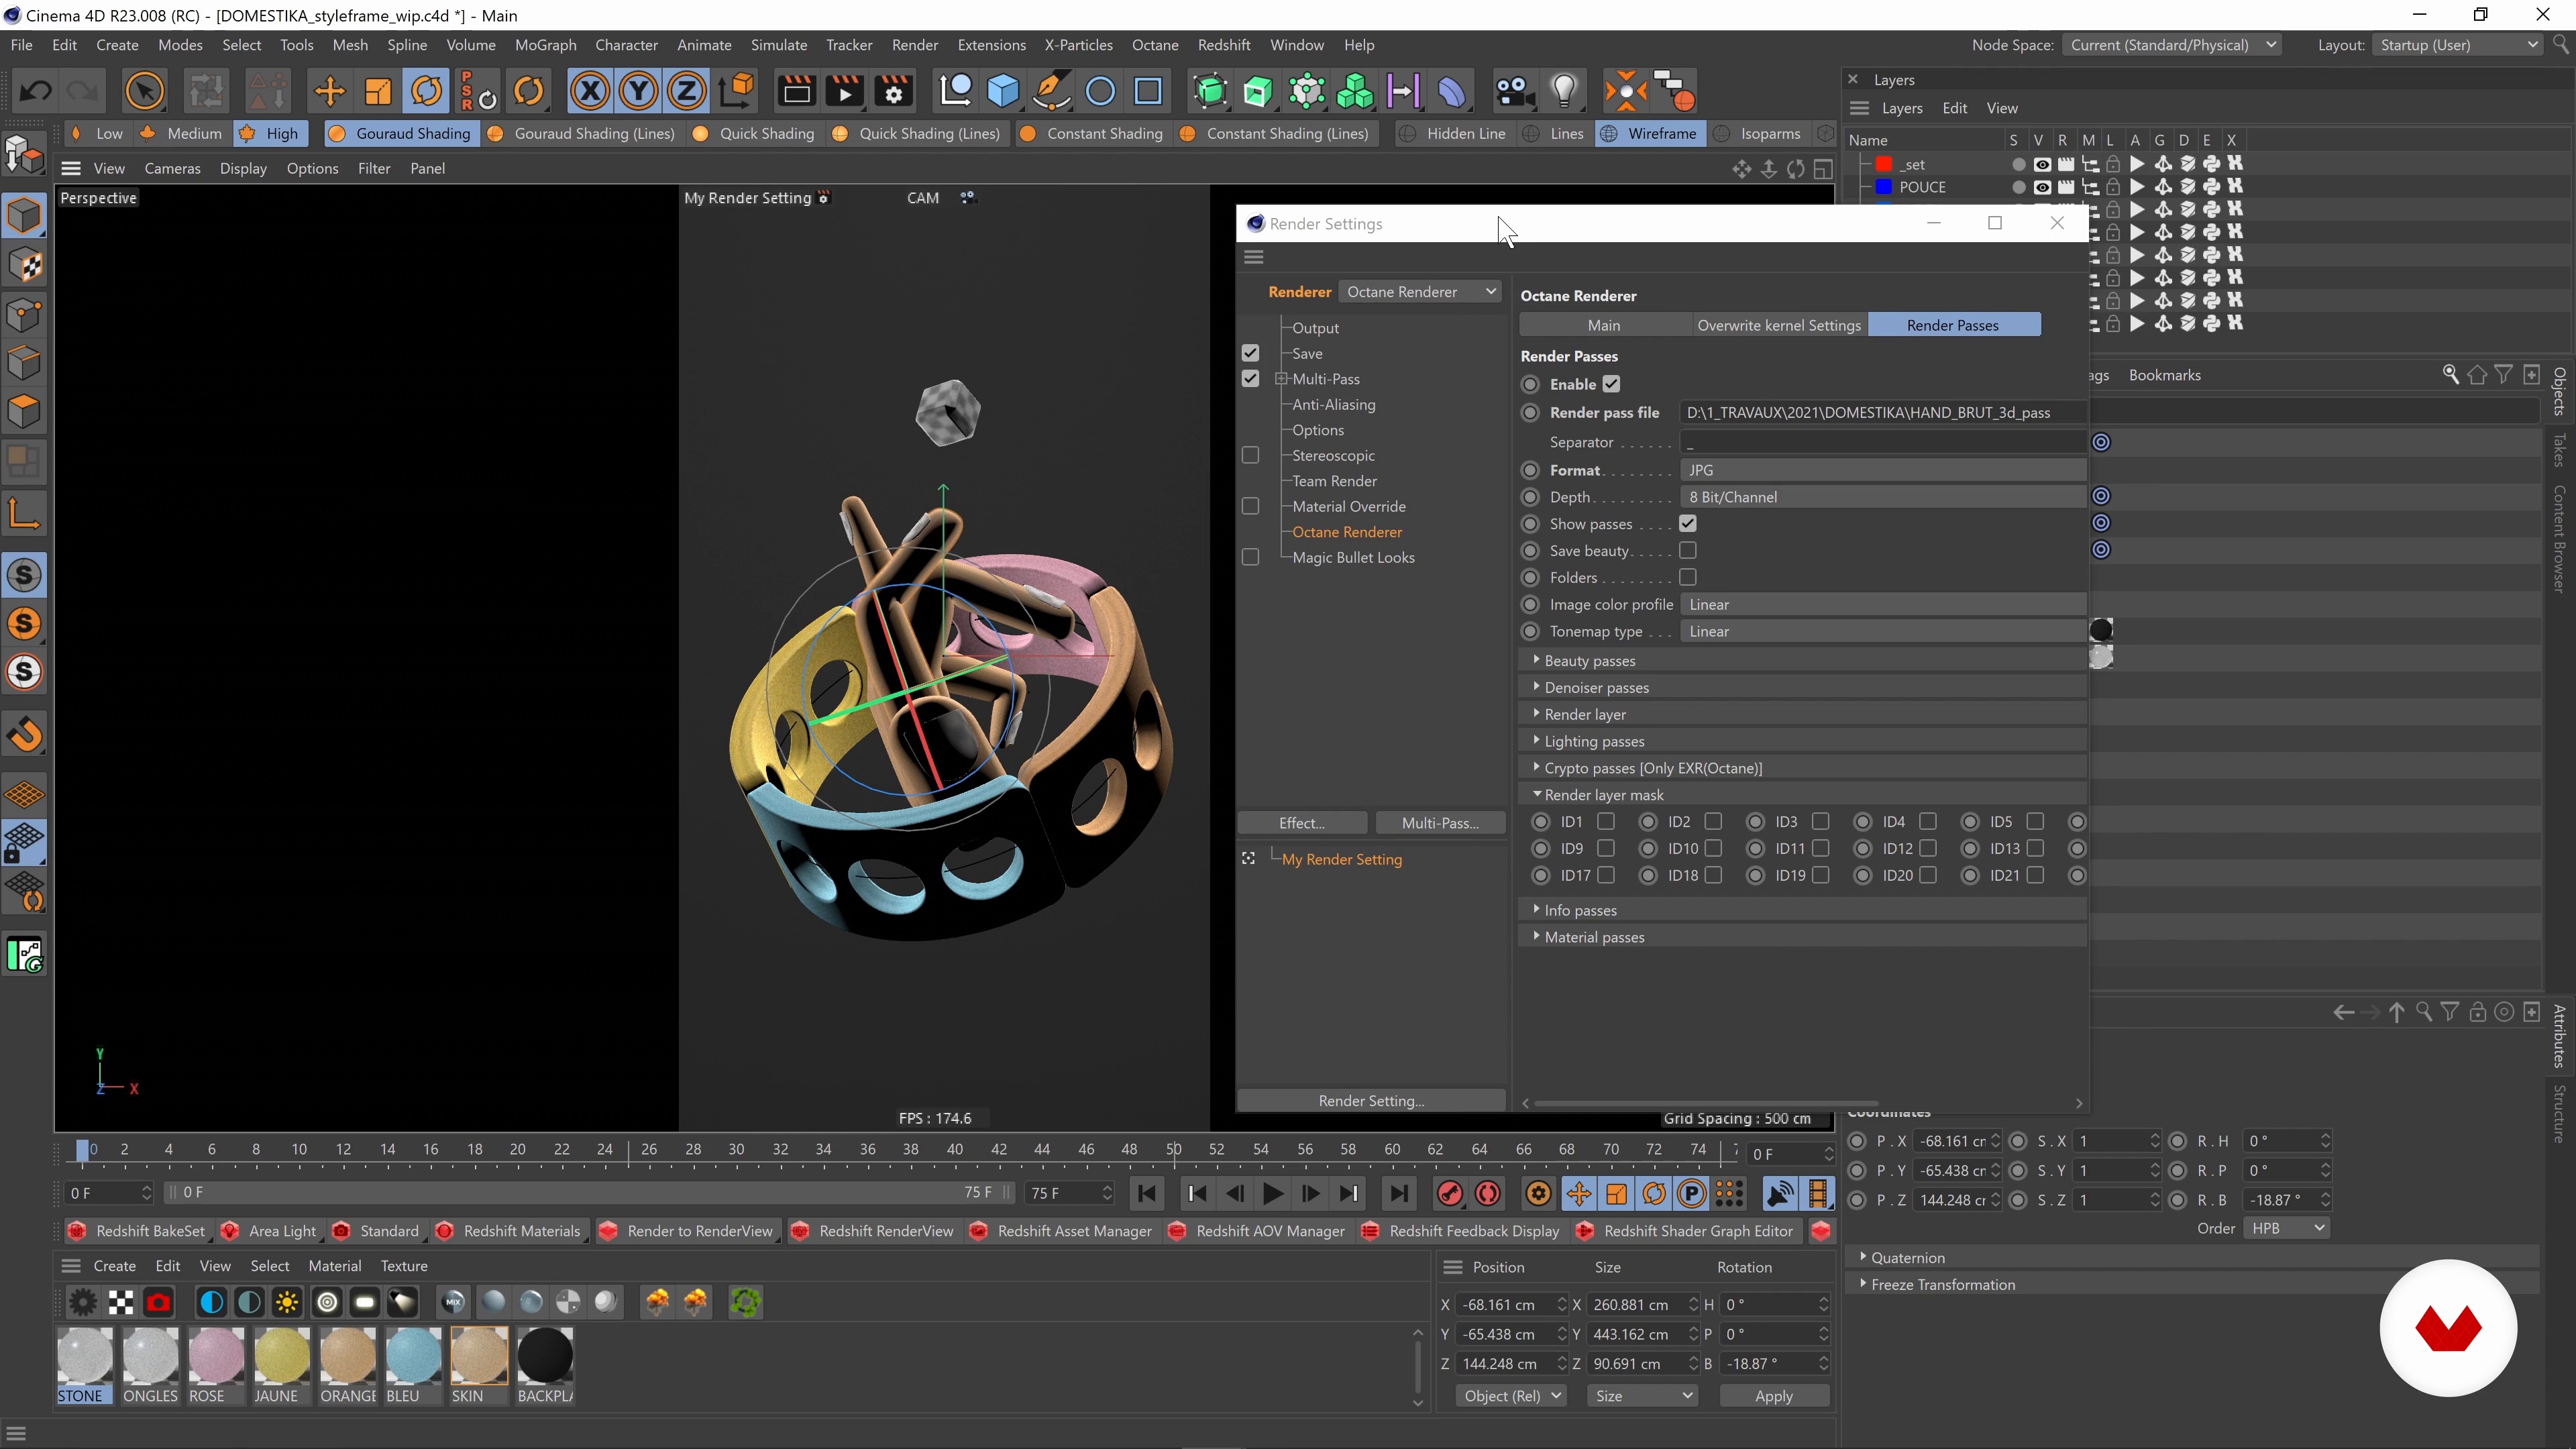Open the Cameras viewport menu

[172, 168]
